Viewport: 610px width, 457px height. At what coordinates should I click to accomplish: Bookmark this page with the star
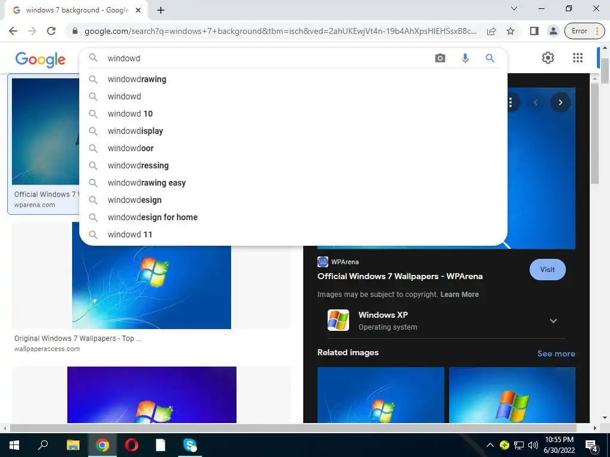(x=511, y=31)
